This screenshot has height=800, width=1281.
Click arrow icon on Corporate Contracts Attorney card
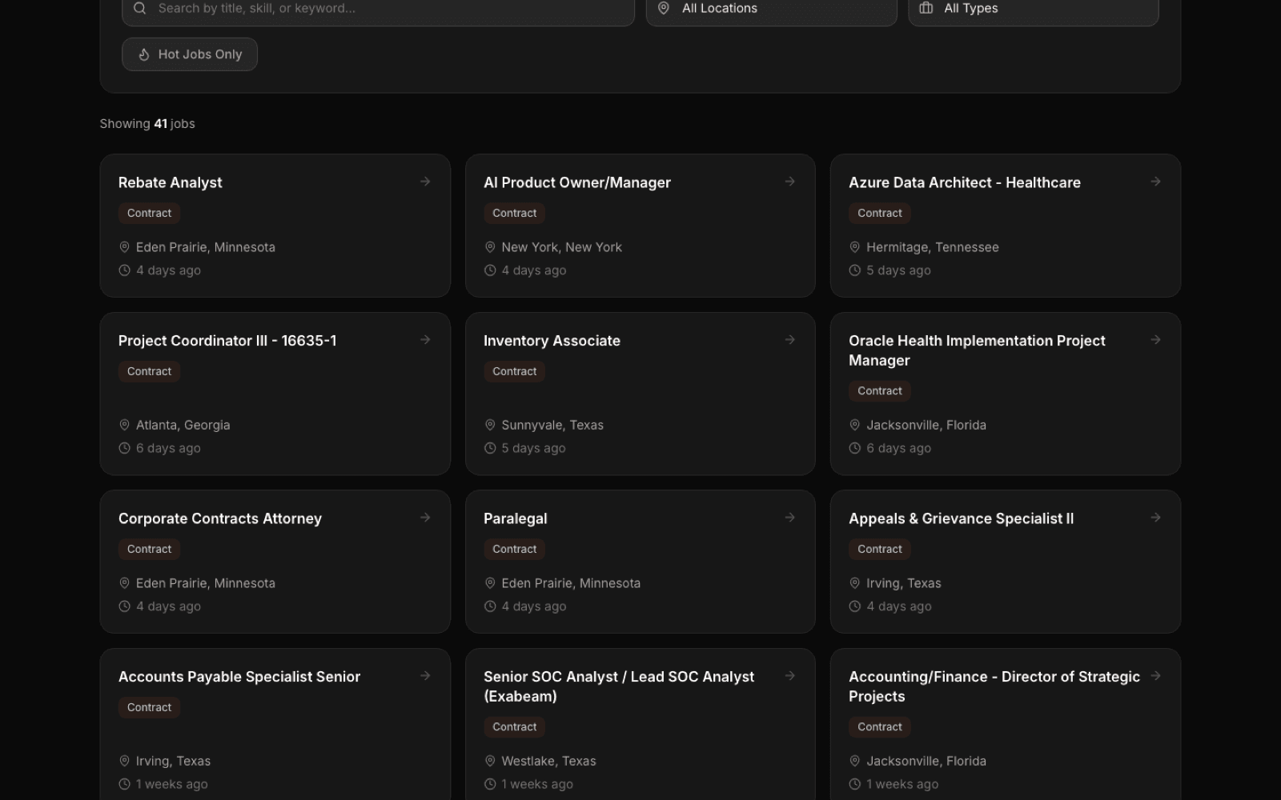(425, 518)
